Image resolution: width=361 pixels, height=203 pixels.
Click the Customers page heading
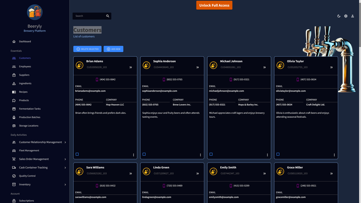point(87,30)
